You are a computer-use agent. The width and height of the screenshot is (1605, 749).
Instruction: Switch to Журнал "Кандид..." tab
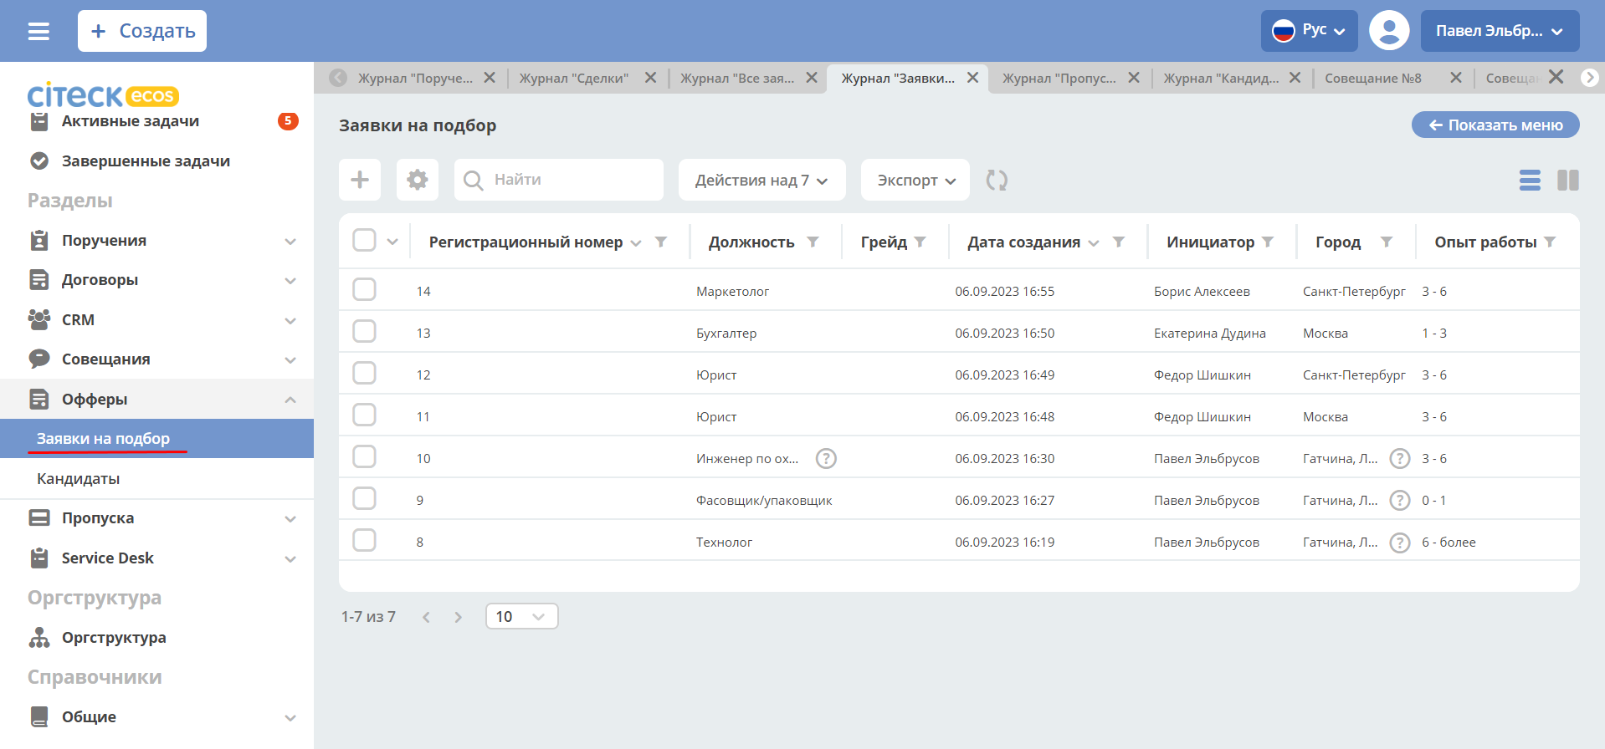[1221, 78]
